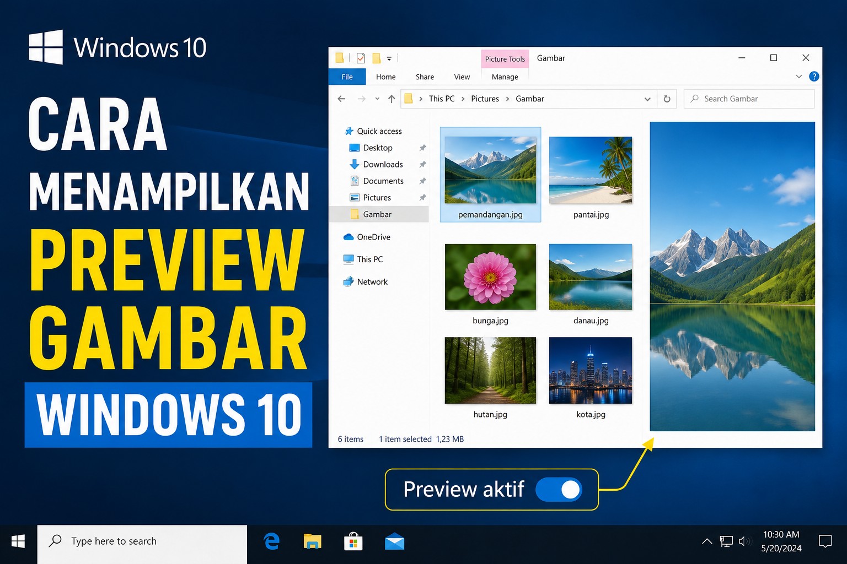Viewport: 847px width, 564px height.
Task: Open the clock showing 10:30 AM
Action: point(781,541)
